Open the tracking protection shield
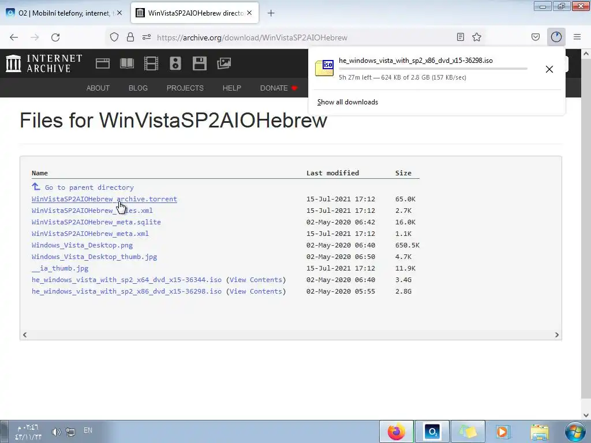This screenshot has width=591, height=443. point(114,37)
